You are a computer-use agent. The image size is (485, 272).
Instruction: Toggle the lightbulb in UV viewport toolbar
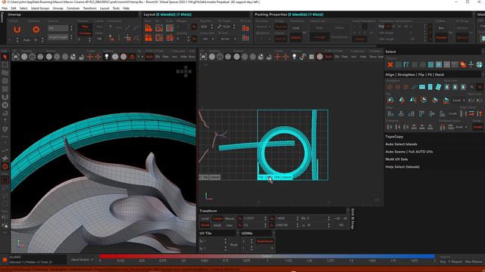pyautogui.click(x=294, y=57)
